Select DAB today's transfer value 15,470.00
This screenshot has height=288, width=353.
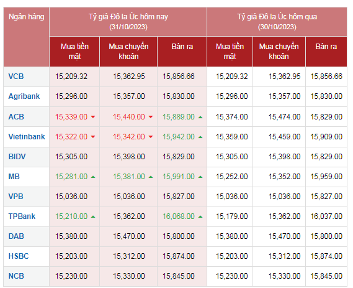pyautogui.click(x=129, y=236)
